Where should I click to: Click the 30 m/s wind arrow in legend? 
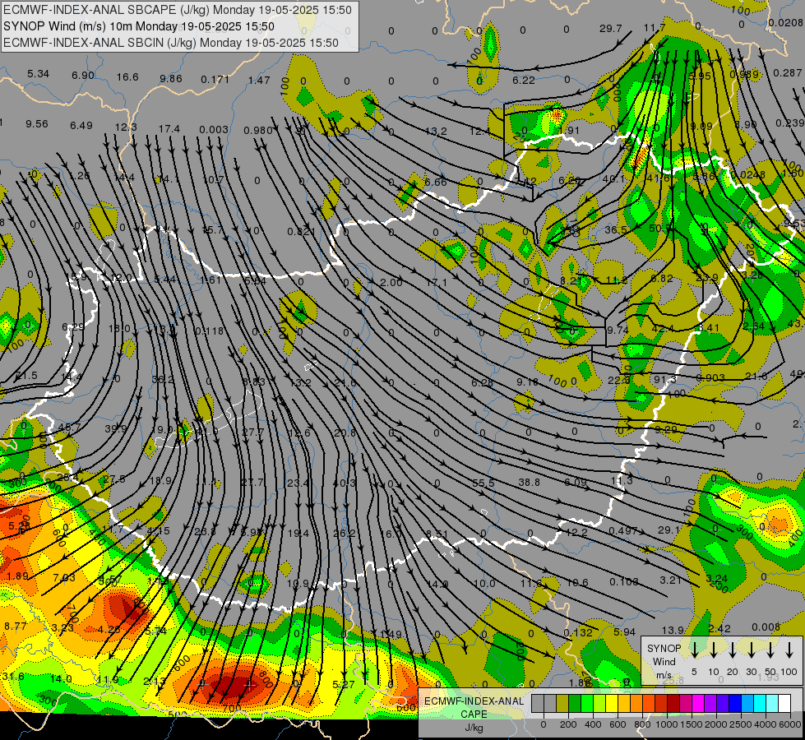(752, 650)
